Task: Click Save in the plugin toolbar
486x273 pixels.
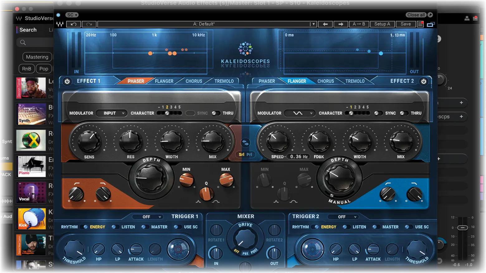Action: 406,24
